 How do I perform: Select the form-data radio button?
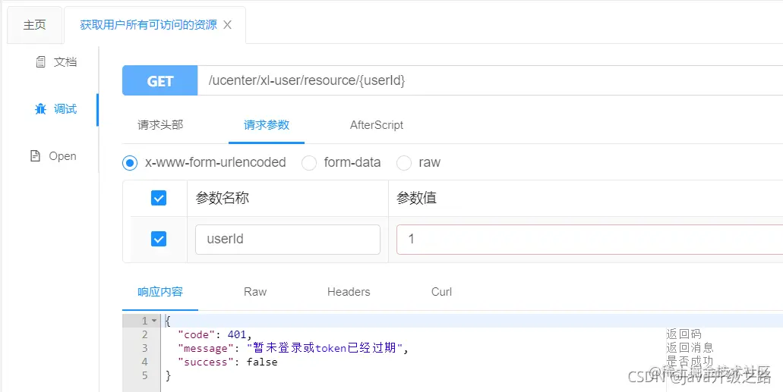(309, 162)
